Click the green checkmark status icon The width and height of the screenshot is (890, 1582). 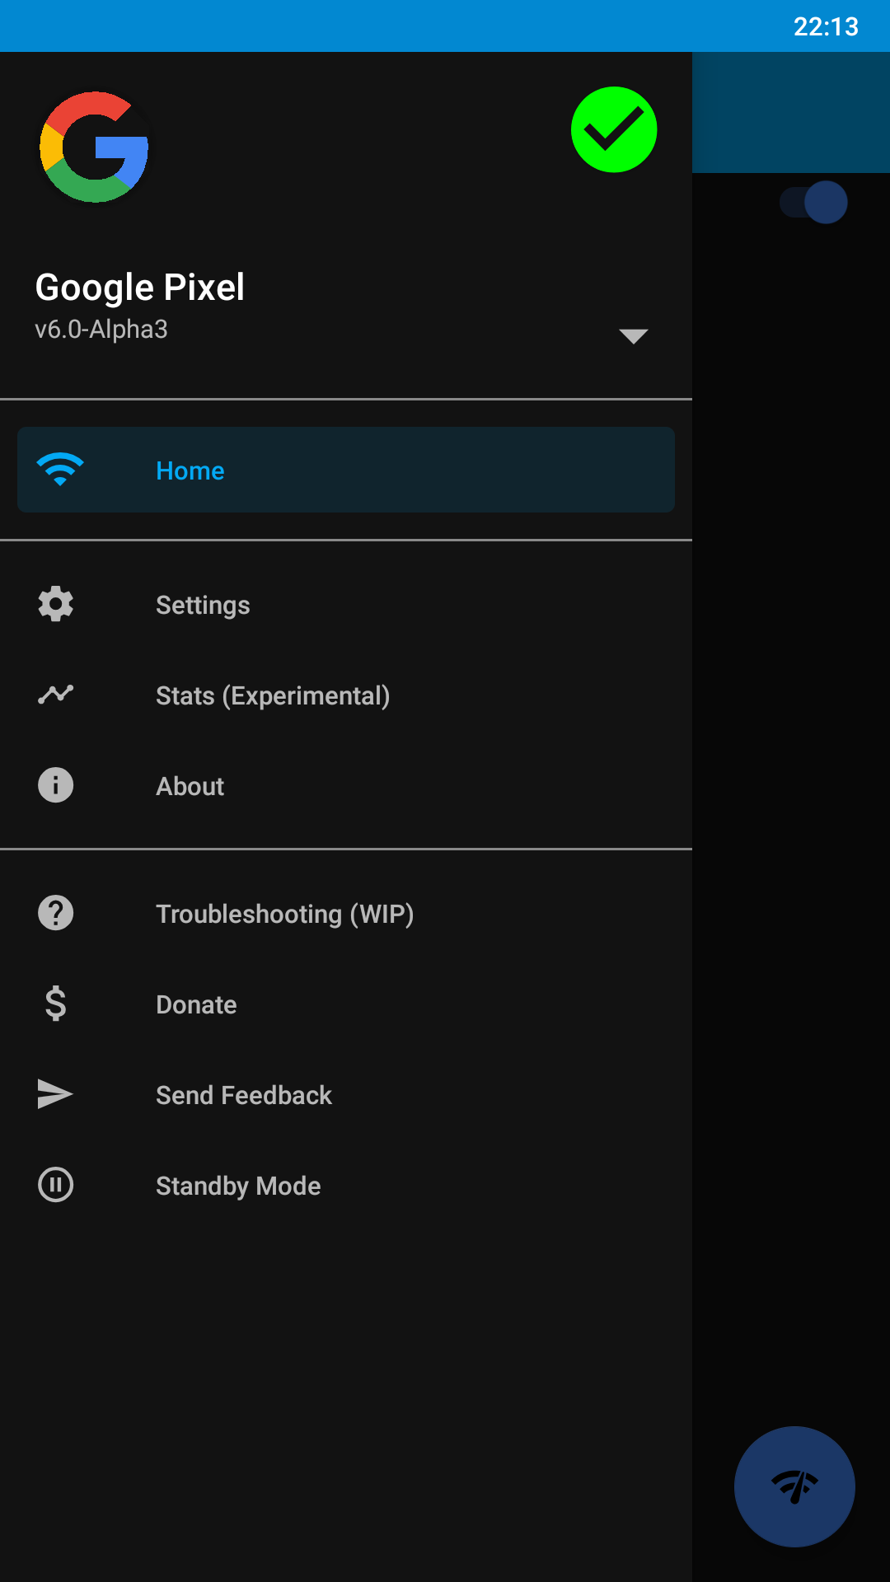(x=614, y=130)
